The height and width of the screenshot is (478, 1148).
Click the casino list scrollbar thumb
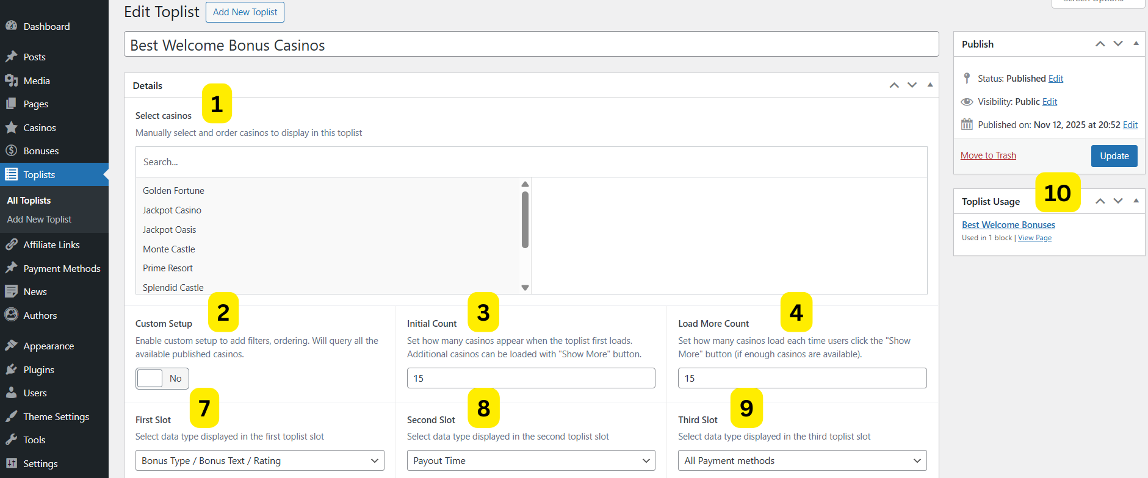point(525,219)
